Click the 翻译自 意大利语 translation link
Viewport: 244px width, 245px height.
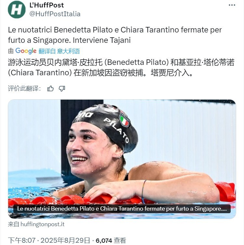[x=59, y=51]
